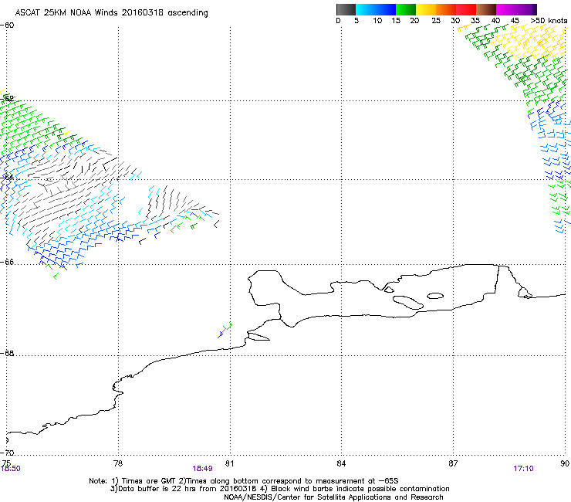
Task: Click the purple '18:49' pass time label
Action: point(202,469)
